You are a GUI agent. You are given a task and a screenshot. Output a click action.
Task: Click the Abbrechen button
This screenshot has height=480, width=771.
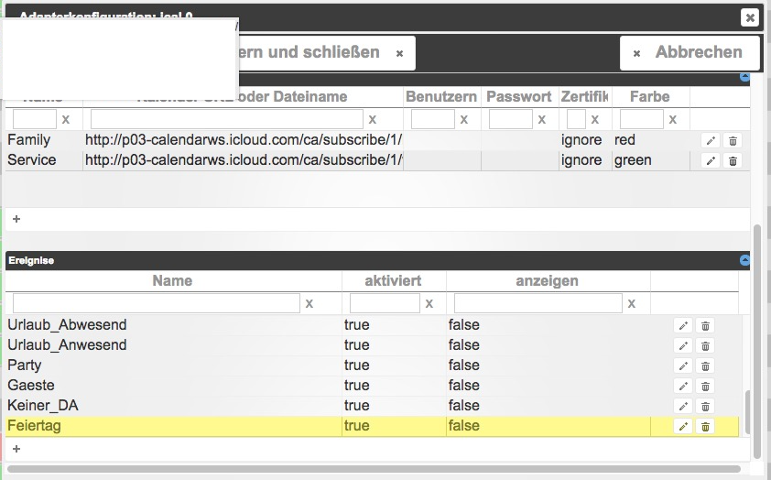click(690, 52)
